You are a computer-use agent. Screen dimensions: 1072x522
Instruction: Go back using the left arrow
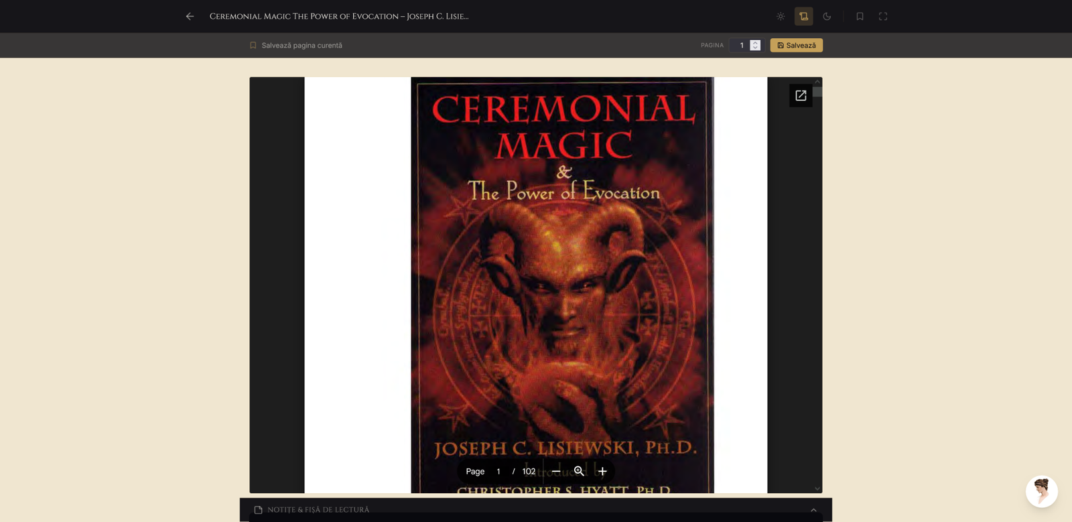pos(190,16)
